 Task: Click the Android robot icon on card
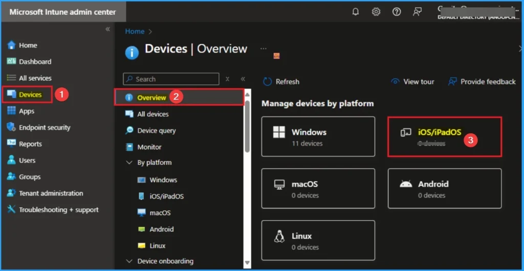pyautogui.click(x=406, y=184)
